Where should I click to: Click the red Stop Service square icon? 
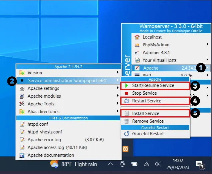pos(127,93)
